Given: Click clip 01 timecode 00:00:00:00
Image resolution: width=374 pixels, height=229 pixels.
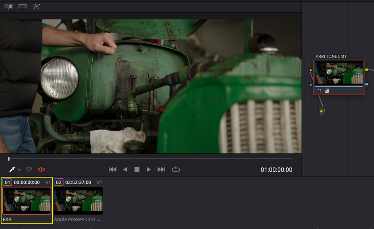Looking at the screenshot, I should click(27, 182).
